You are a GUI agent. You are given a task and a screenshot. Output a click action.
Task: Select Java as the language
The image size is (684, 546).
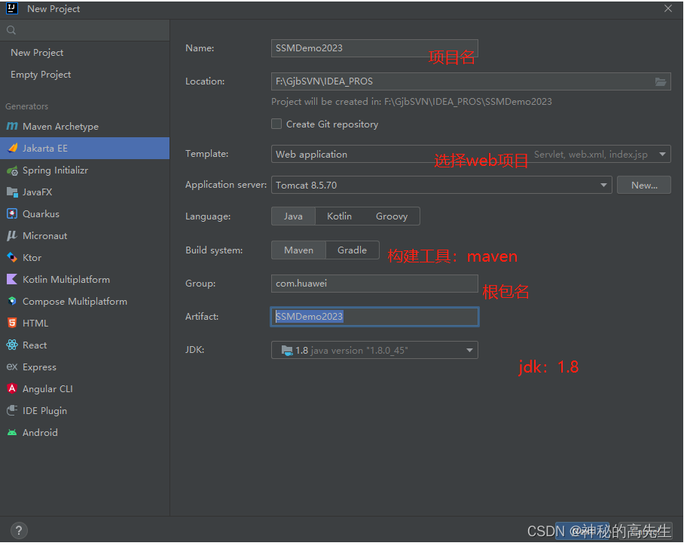(293, 216)
